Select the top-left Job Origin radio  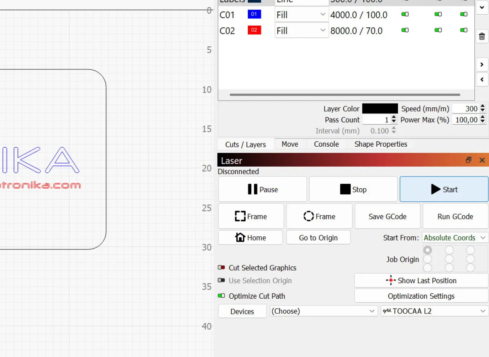click(x=427, y=250)
